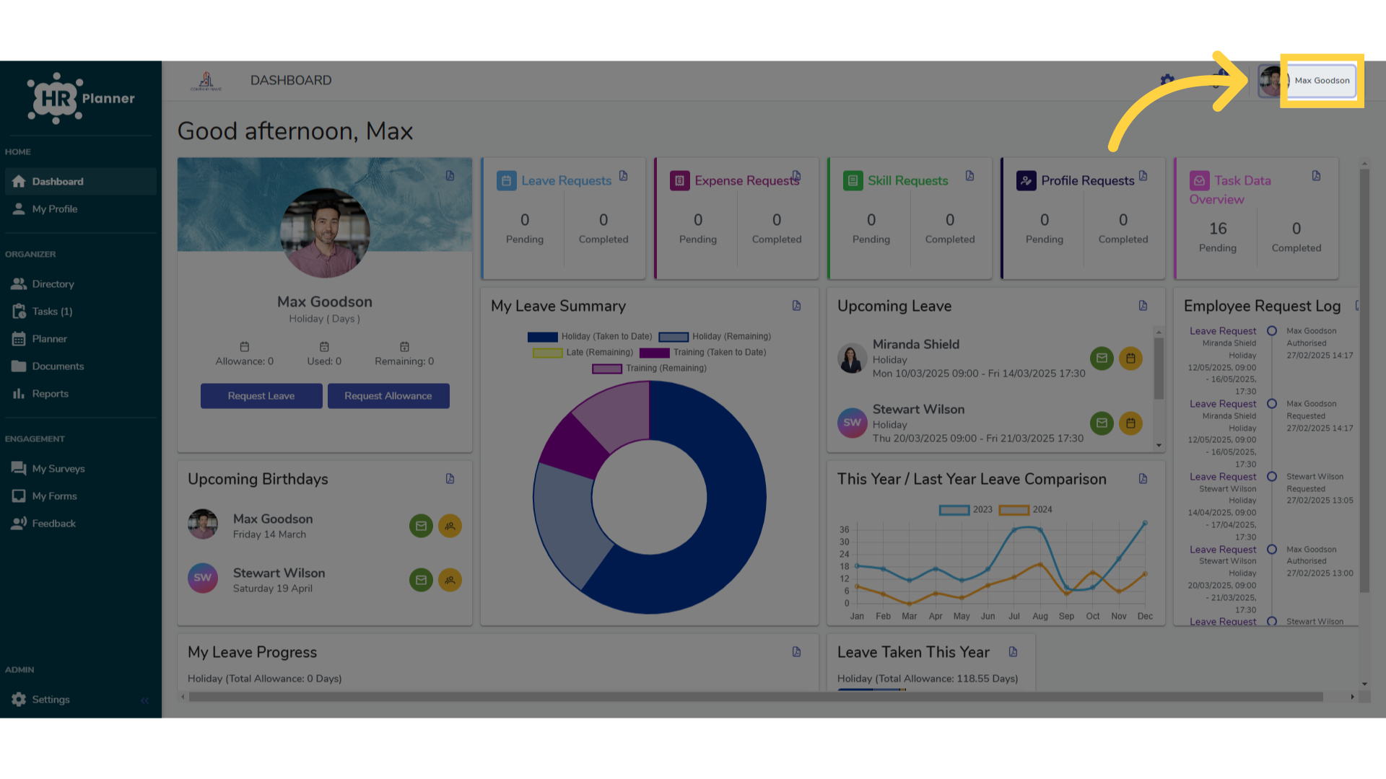Email Max Goodson from Upcoming Birthdays
This screenshot has height=779, width=1386.
click(x=421, y=526)
